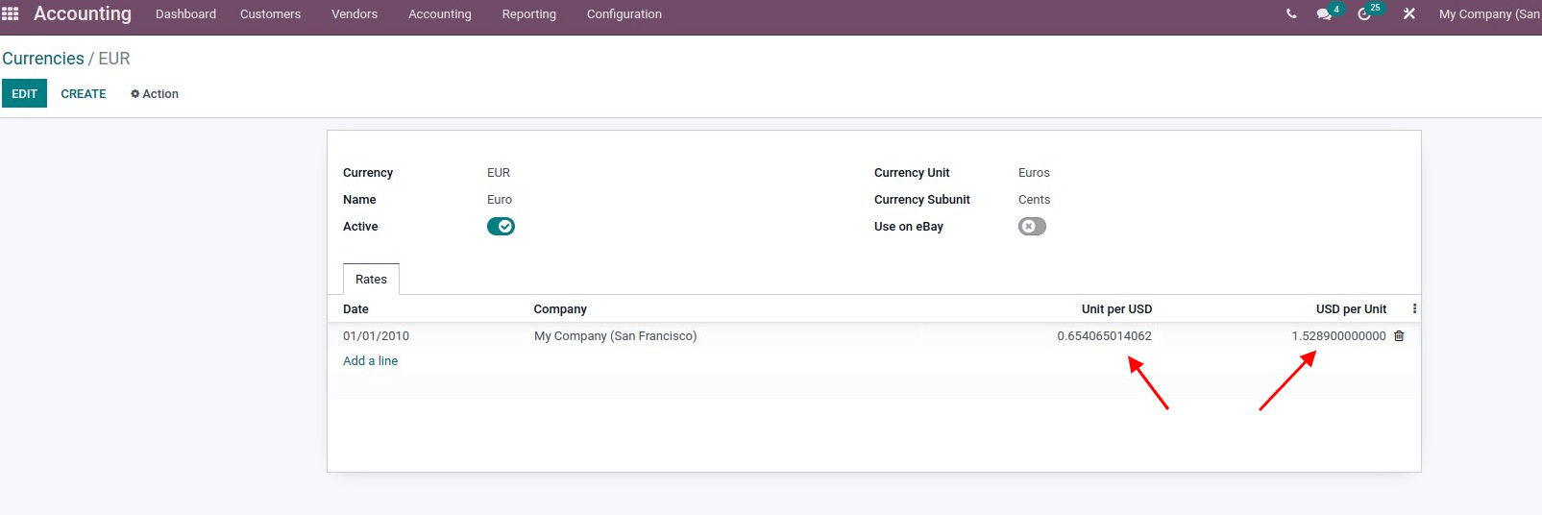Open the My Company switcher
Image resolution: width=1542 pixels, height=515 pixels.
tap(1489, 14)
